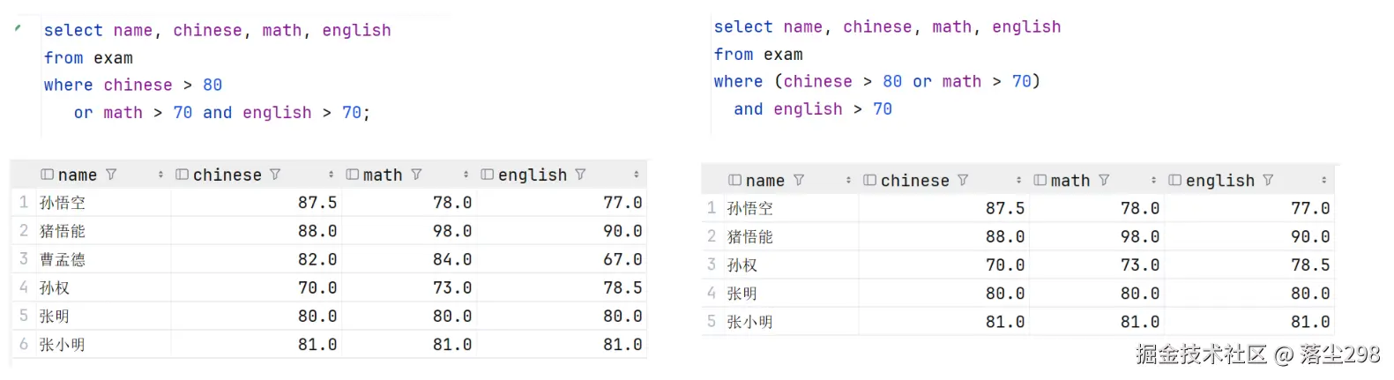The width and height of the screenshot is (1394, 380).
Task: Toggle sort arrows on left table's name column
Action: 160,175
